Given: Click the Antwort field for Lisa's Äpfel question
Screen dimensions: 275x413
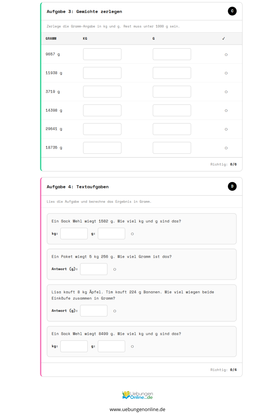Looking at the screenshot, I should (x=94, y=311).
